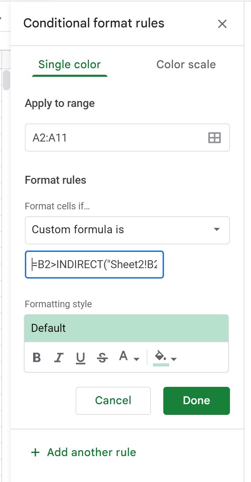Toggle bold in the formatting style toolbar
251x482 pixels.
pos(37,357)
